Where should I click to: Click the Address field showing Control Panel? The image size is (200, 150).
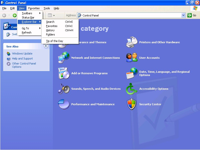click(x=130, y=15)
